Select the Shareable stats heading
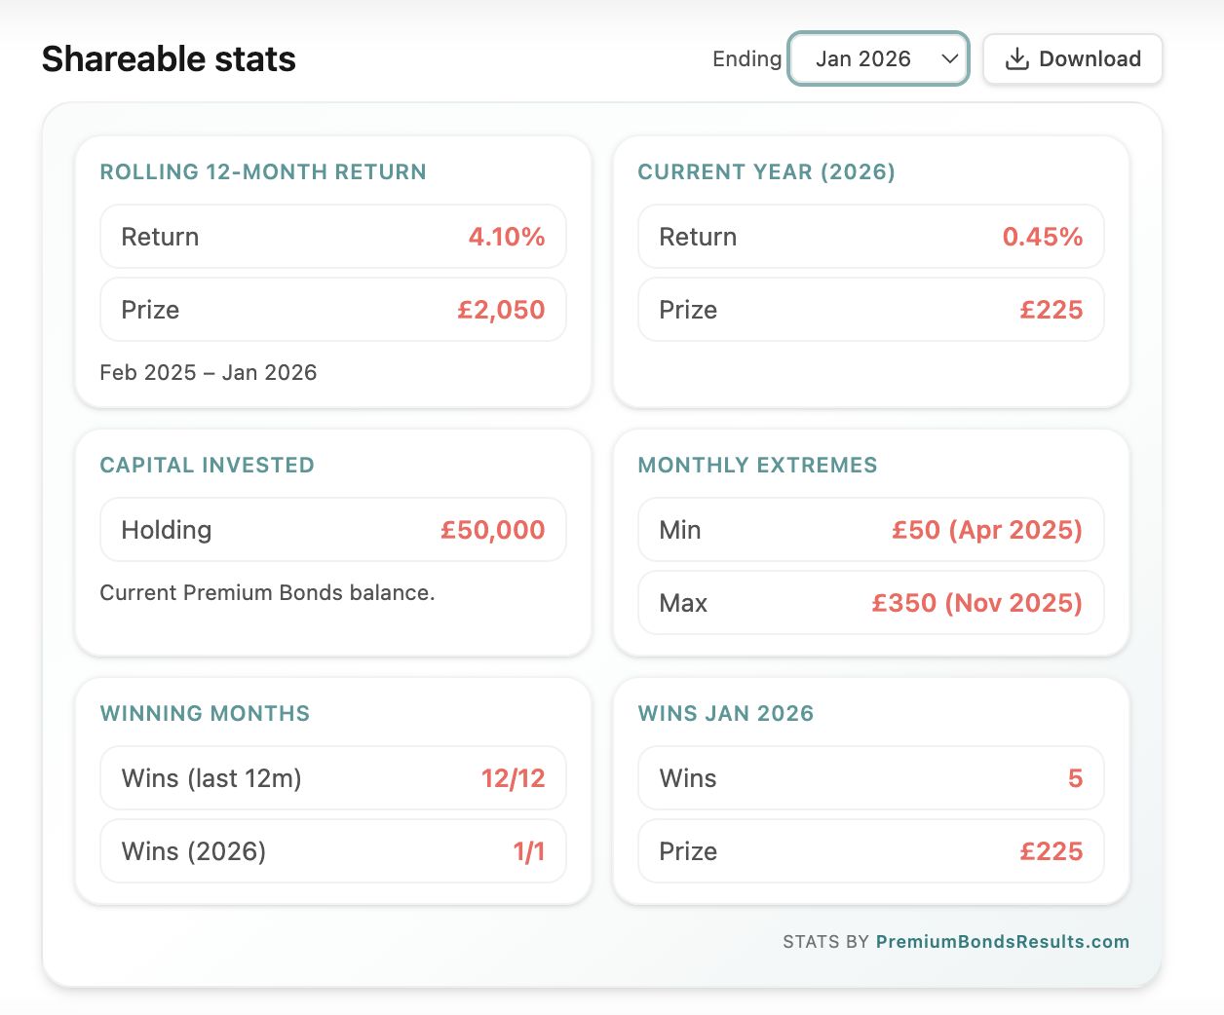Screen dimensions: 1224x1015 [x=169, y=59]
